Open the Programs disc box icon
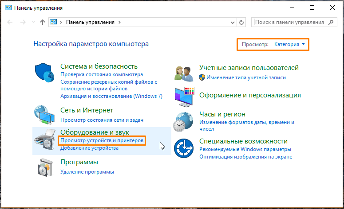This screenshot has height=209, width=344. pos(45,167)
